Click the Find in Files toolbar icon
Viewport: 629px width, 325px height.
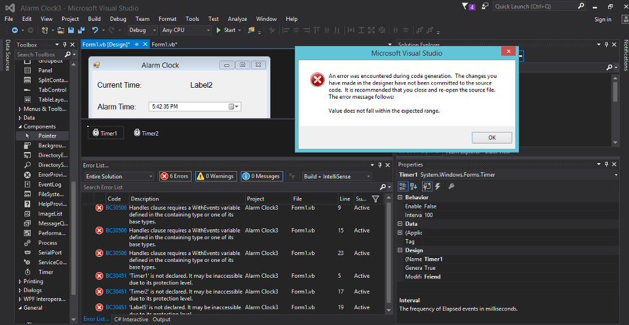[x=251, y=30]
